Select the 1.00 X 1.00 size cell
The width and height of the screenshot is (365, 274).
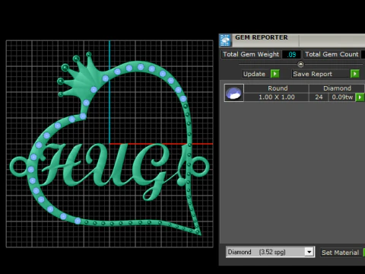(277, 97)
